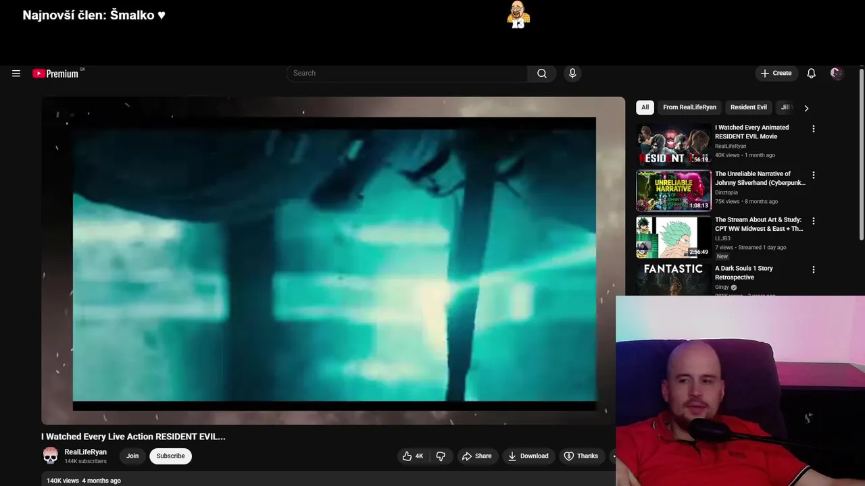This screenshot has width=865, height=486.
Task: Select the Resident Evil filter chip
Action: [748, 107]
